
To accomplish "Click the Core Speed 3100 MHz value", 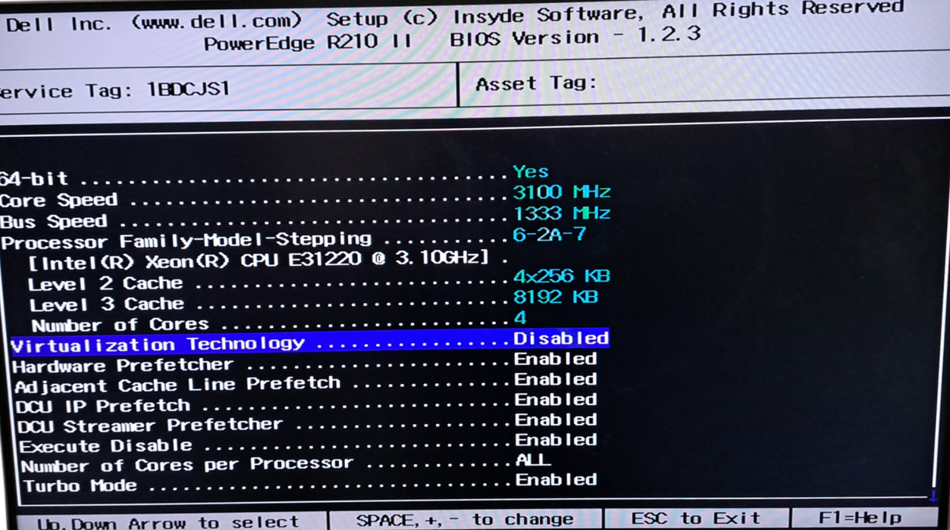I will coord(562,192).
